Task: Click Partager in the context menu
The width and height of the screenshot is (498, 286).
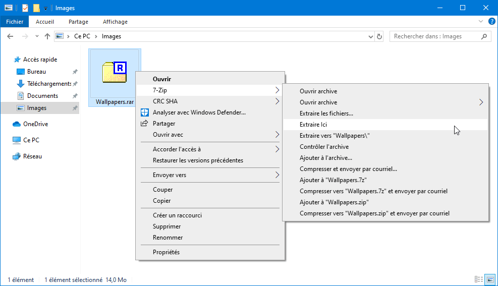Action: [210, 124]
